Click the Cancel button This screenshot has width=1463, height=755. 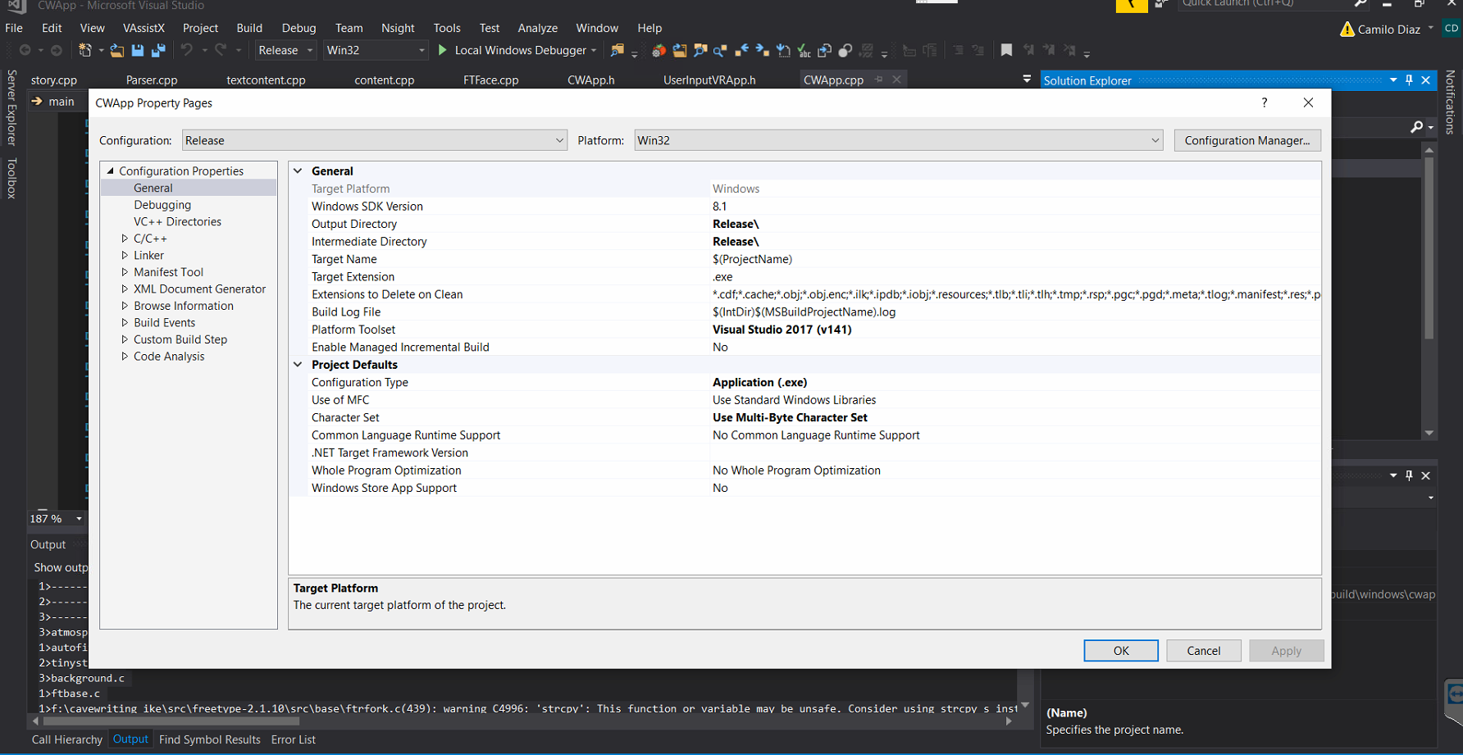pos(1204,650)
